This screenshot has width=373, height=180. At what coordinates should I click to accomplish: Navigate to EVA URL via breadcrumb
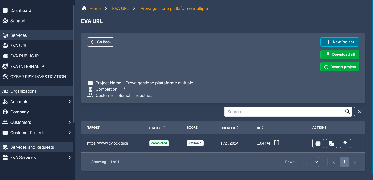[x=120, y=8]
